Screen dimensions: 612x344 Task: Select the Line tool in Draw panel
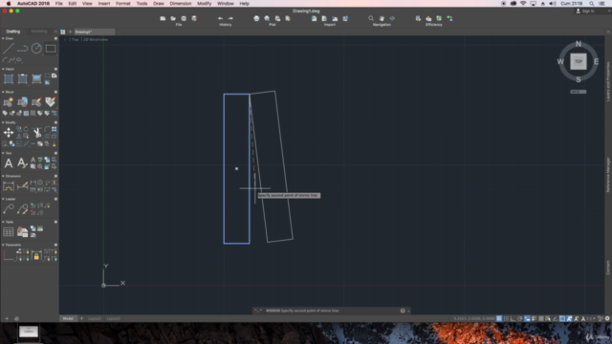tap(9, 49)
